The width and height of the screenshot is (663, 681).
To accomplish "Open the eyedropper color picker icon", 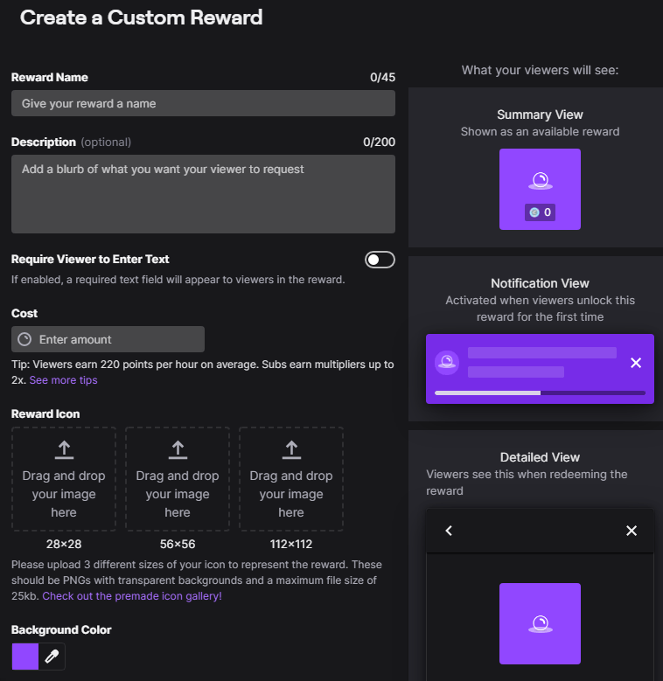I will [x=52, y=657].
